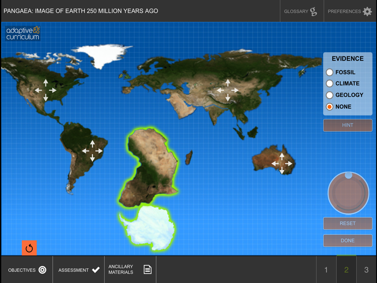
Task: Click move arrows on South America
Action: (92, 151)
